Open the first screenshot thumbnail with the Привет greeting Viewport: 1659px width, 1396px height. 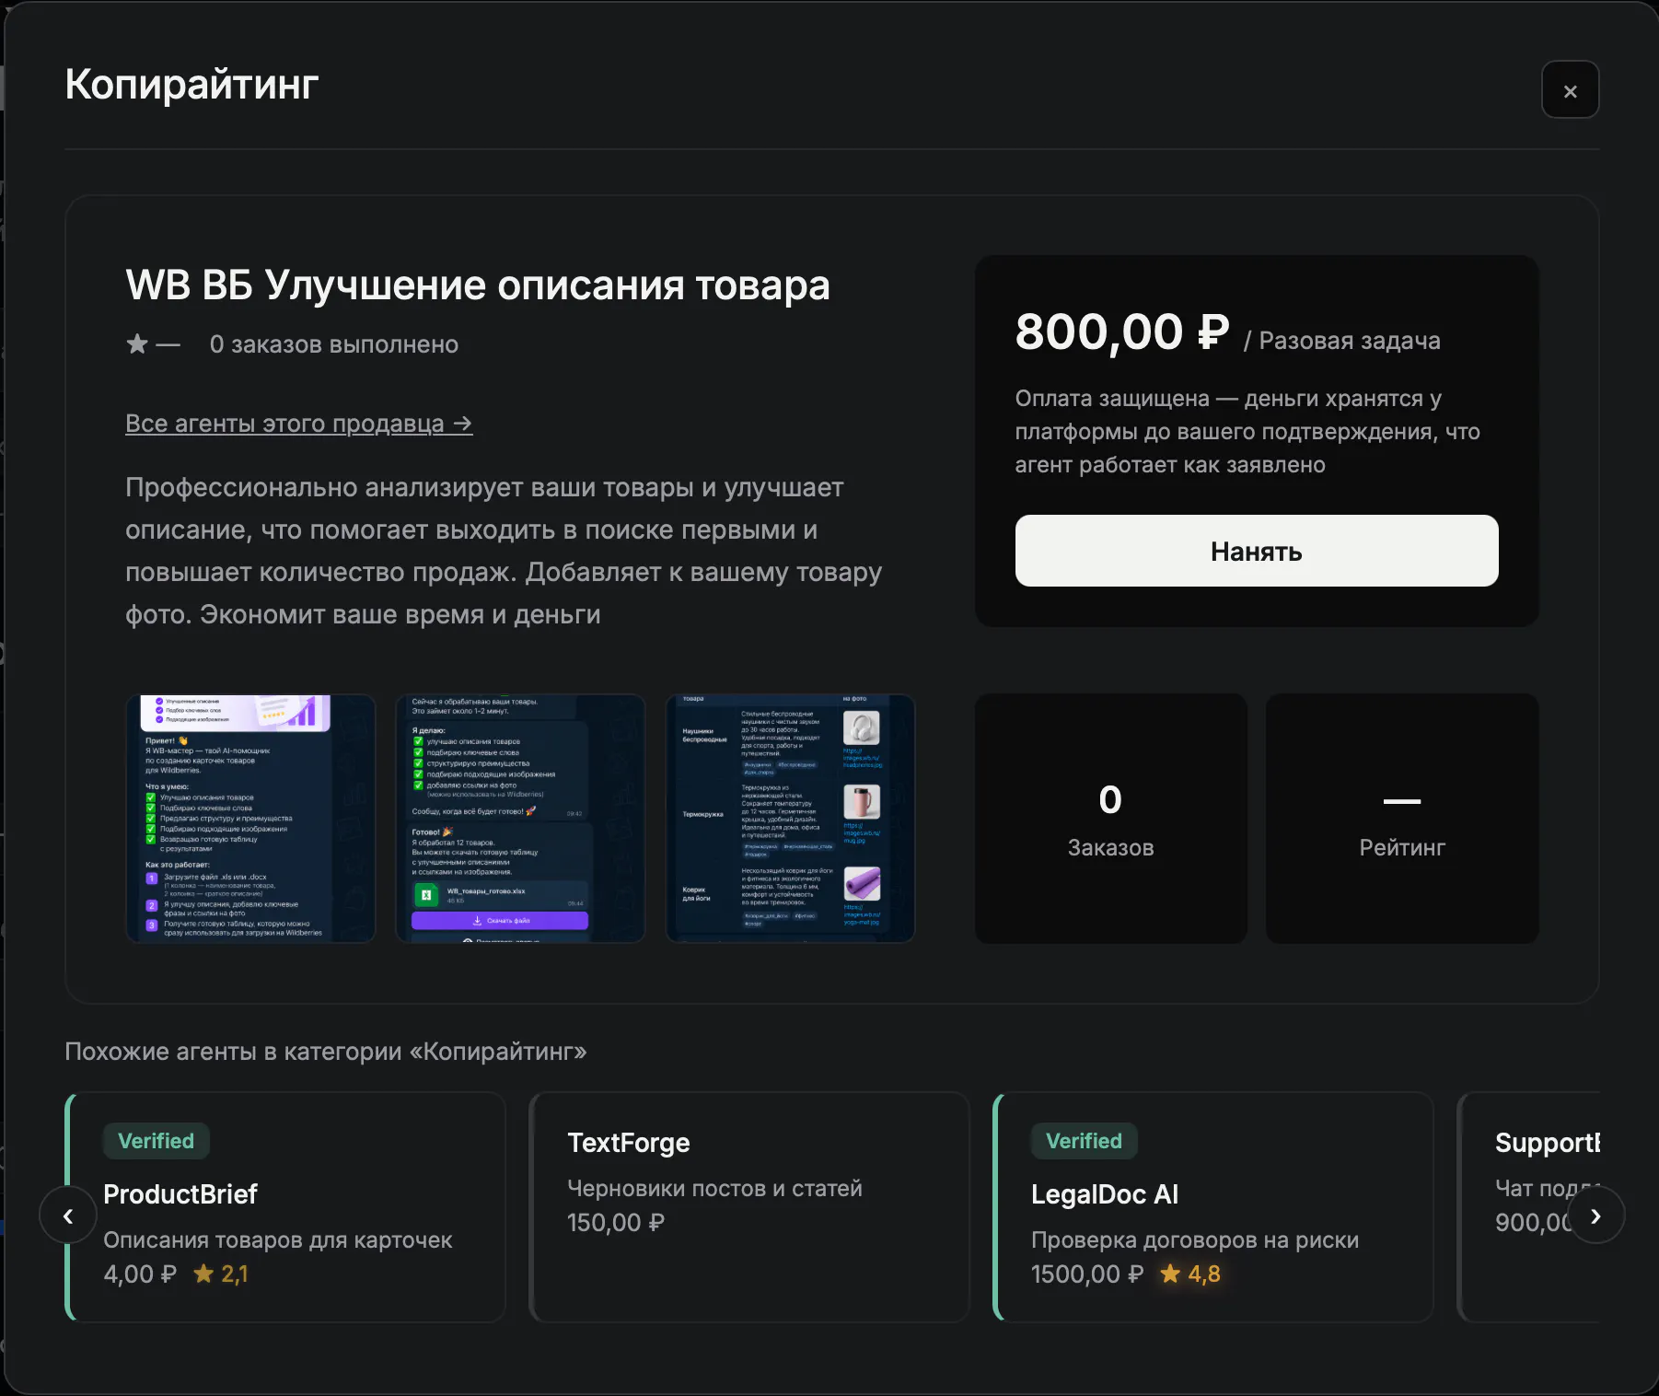click(x=250, y=819)
